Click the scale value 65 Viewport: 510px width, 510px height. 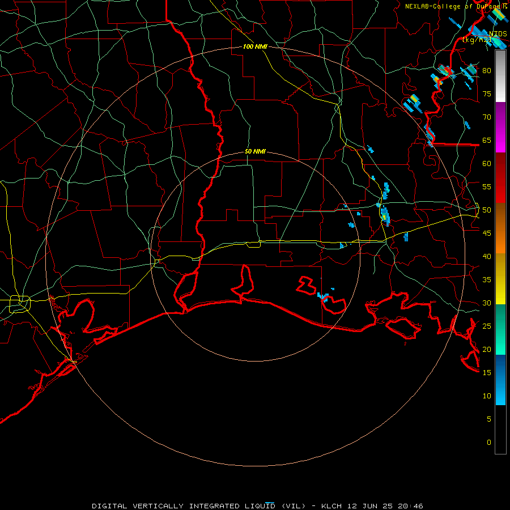[x=487, y=140]
